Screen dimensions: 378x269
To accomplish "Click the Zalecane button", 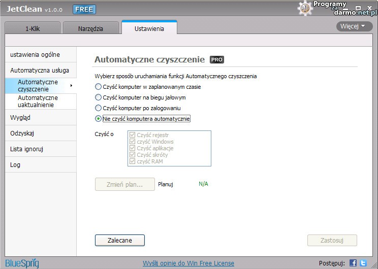I will (119, 241).
